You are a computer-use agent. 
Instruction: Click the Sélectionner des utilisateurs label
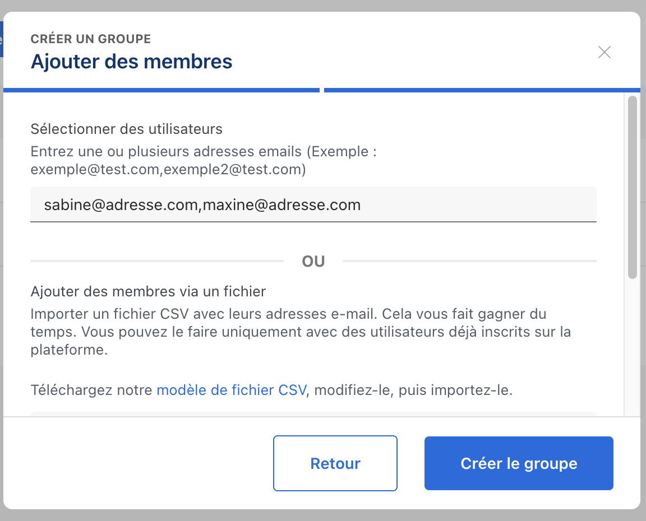click(x=126, y=129)
